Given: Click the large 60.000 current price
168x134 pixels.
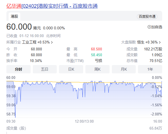Looking at the screenshot, I should tap(19, 27).
